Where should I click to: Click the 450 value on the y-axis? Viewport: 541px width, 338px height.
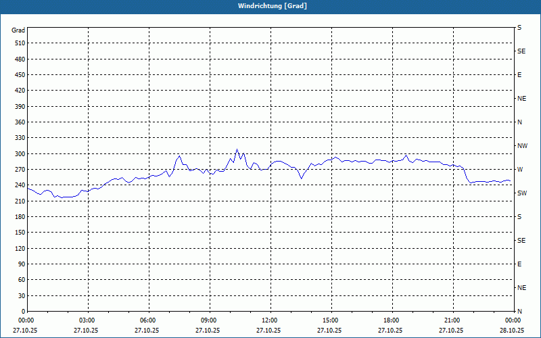pyautogui.click(x=19, y=75)
